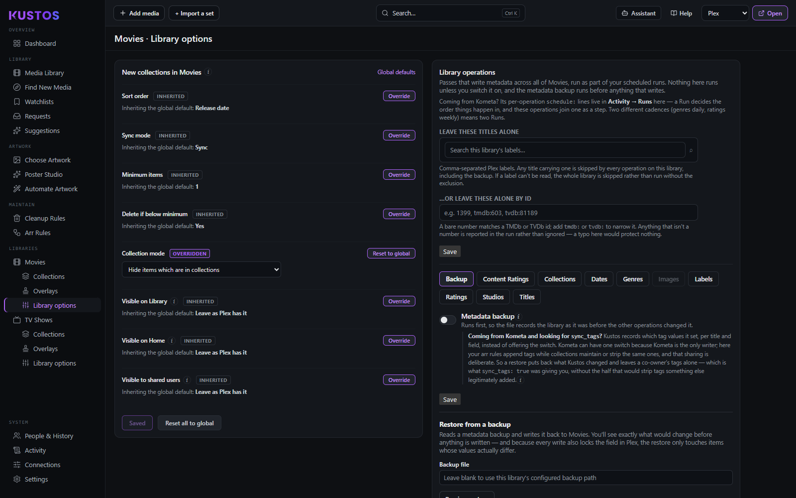Viewport: 796px width, 498px height.
Task: Open the Global defaults link
Action: pyautogui.click(x=396, y=72)
